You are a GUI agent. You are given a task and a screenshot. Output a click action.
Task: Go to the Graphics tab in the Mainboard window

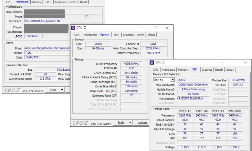coord(60,2)
